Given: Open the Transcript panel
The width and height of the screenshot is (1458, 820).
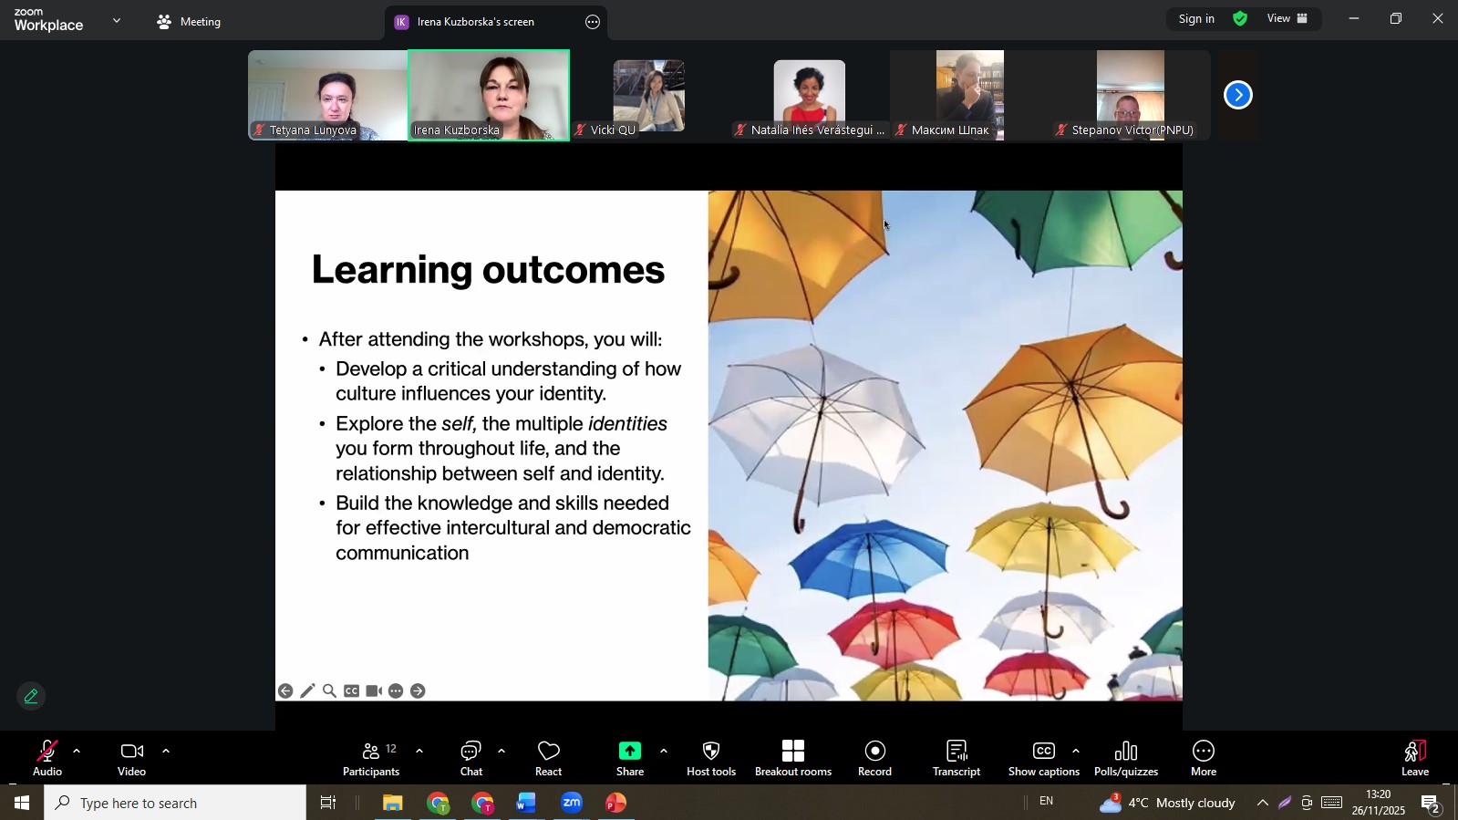Looking at the screenshot, I should 956,758.
